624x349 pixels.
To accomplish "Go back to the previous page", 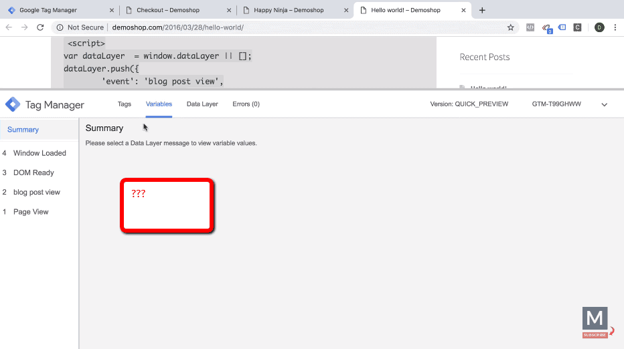I will [x=9, y=27].
